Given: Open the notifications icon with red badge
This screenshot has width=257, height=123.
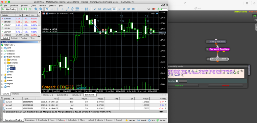Looking at the screenshot, I should [154, 9].
